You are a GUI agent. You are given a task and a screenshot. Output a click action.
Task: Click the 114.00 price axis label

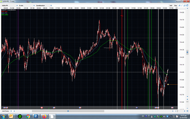pyautogui.click(x=182, y=72)
